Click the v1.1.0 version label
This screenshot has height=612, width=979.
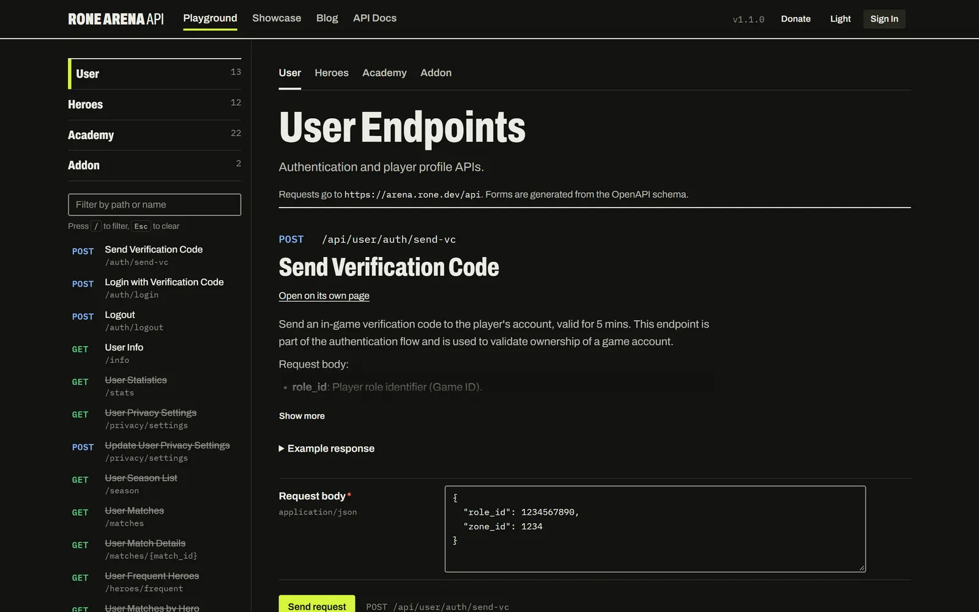[x=748, y=20]
